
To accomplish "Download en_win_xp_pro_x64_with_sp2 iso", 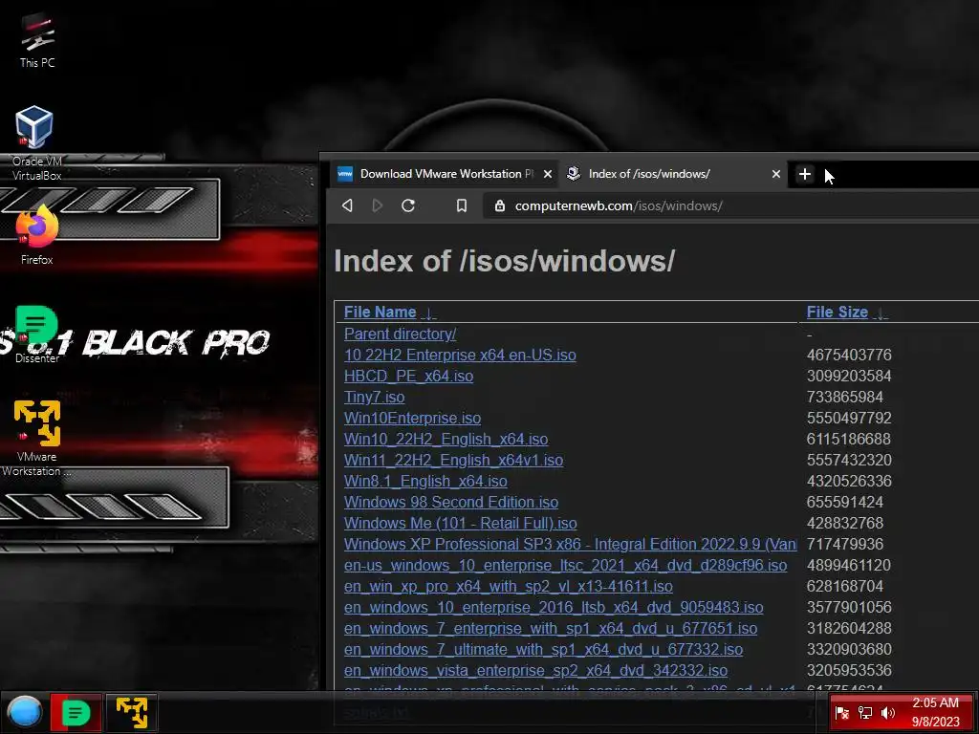I will 509,587.
